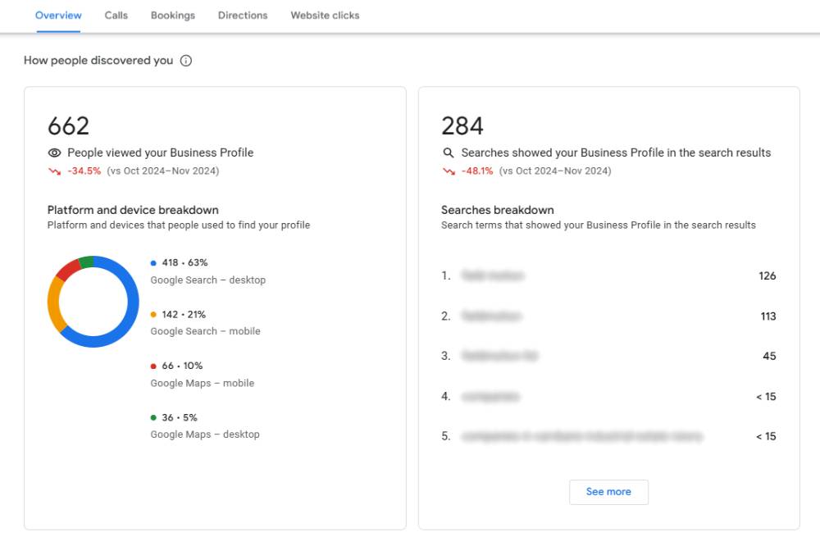Image resolution: width=820 pixels, height=537 pixels.
Task: Click the 662 profile views number
Action: point(69,126)
